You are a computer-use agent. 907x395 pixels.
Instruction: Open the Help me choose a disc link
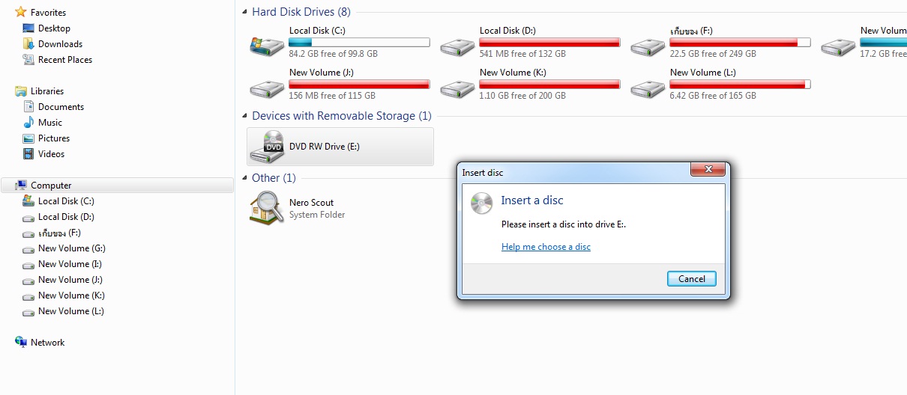(x=546, y=247)
